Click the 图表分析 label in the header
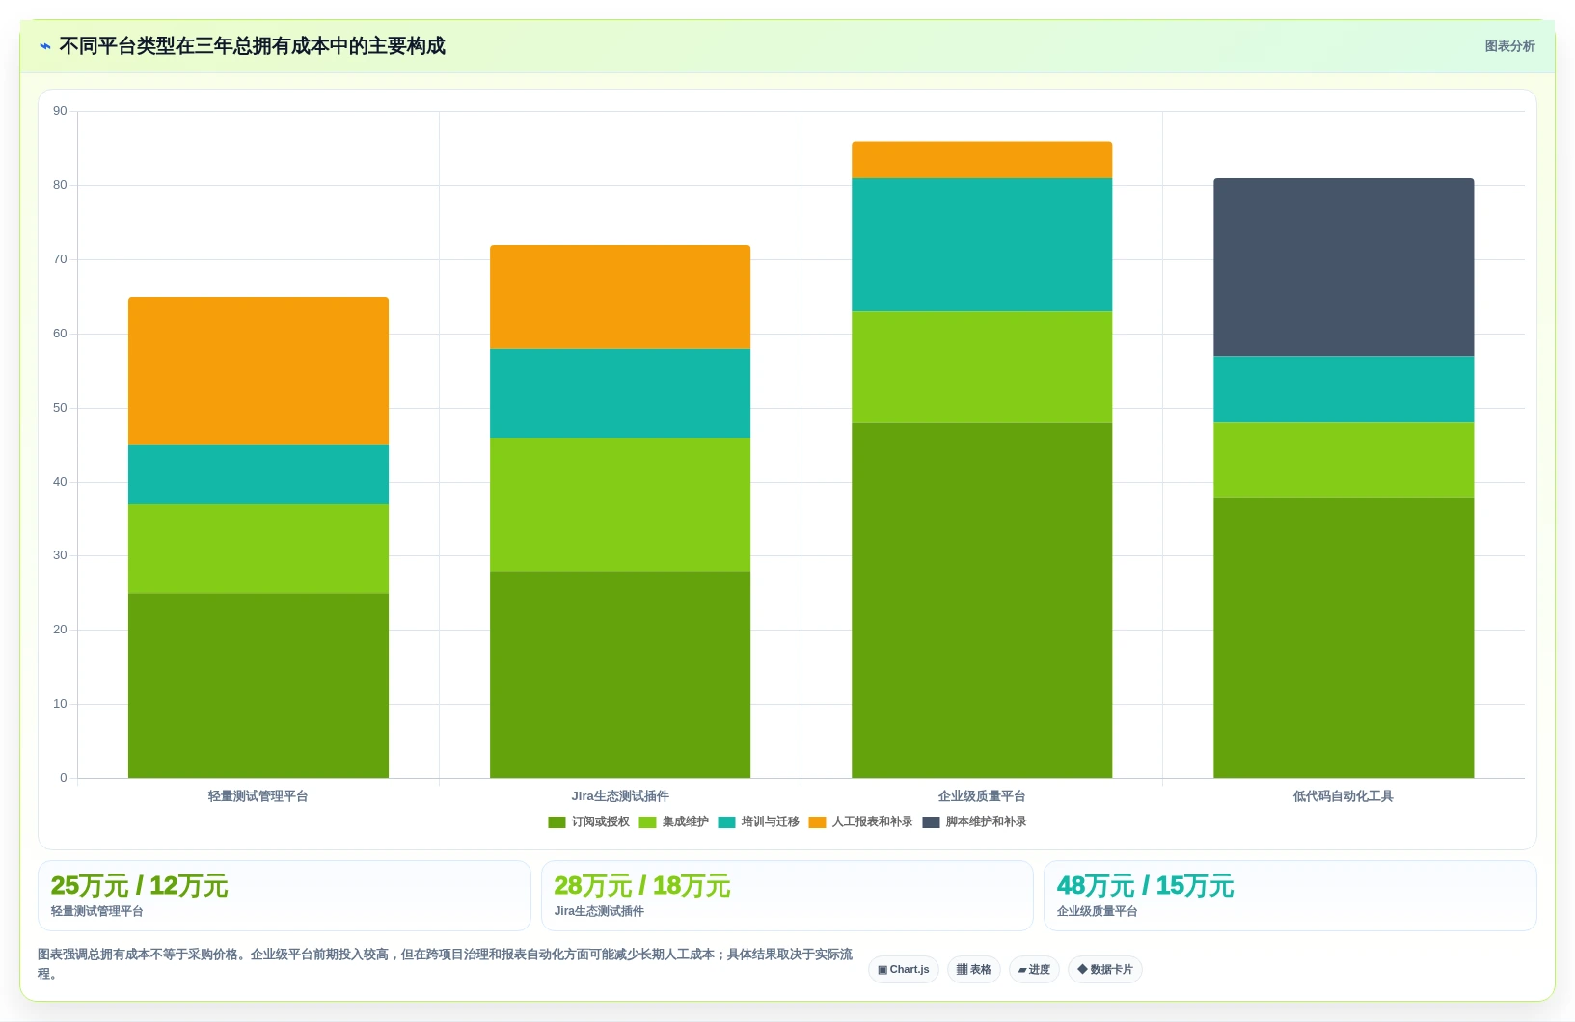This screenshot has height=1022, width=1575. pyautogui.click(x=1509, y=46)
